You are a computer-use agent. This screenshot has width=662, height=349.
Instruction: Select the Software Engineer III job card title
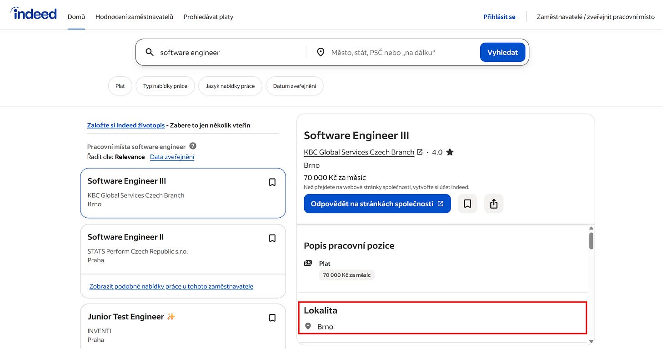click(127, 181)
